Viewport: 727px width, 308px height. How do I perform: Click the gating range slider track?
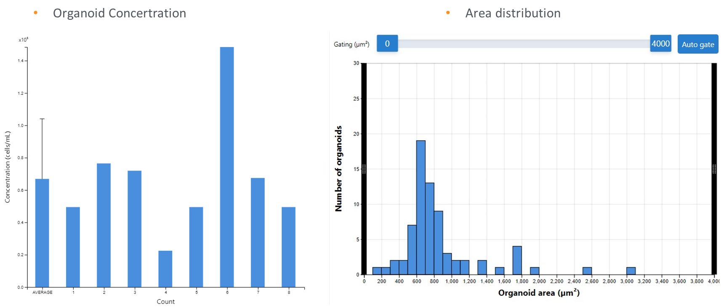pyautogui.click(x=524, y=44)
